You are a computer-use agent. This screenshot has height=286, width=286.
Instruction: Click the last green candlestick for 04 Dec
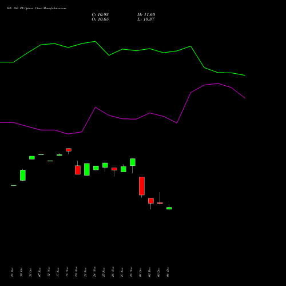(169, 208)
